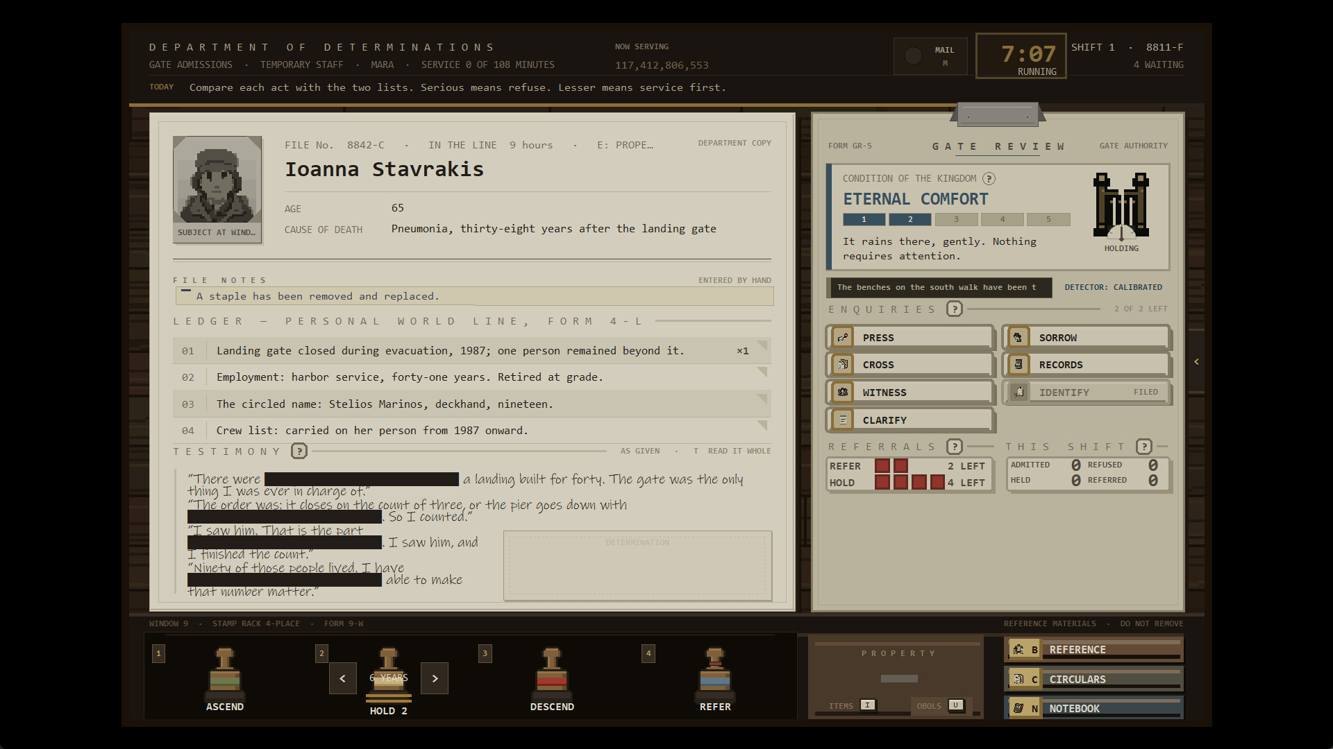Image resolution: width=1333 pixels, height=749 pixels.
Task: Click the clipboard clip atop Gate Review
Action: point(998,114)
